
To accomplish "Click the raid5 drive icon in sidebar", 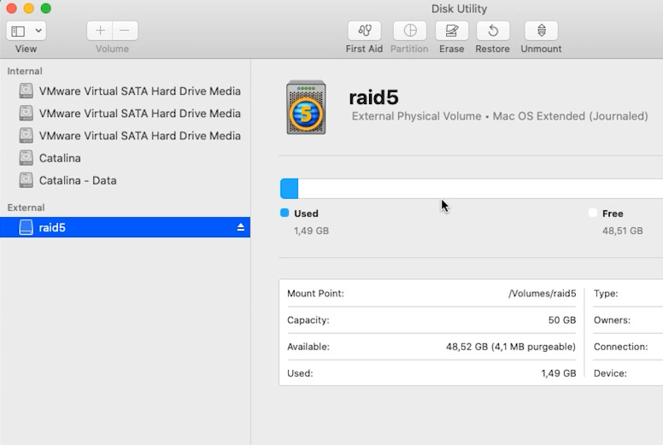I will [26, 227].
